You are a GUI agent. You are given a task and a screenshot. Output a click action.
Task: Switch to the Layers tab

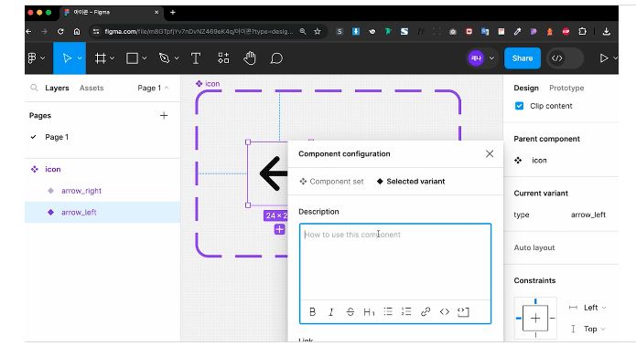point(57,88)
